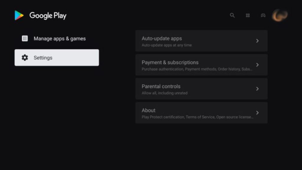Click the Google Play triangle logo
The width and height of the screenshot is (302, 170).
(19, 15)
